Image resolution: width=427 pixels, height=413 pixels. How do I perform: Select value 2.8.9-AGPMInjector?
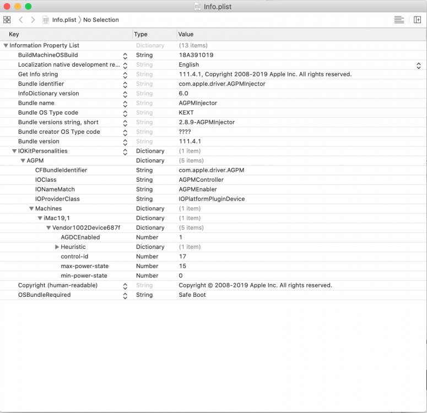tap(207, 122)
